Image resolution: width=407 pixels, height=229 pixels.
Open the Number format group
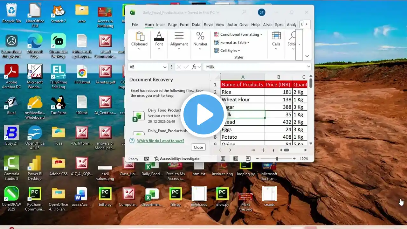pos(200,40)
